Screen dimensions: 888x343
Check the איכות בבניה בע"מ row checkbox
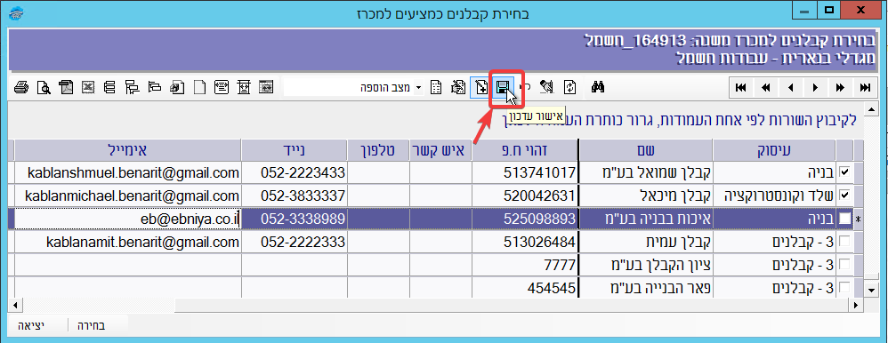tap(844, 219)
